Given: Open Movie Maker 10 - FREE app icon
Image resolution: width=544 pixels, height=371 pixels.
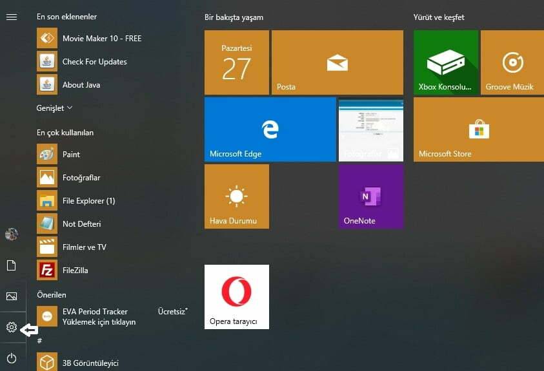Looking at the screenshot, I should click(47, 38).
